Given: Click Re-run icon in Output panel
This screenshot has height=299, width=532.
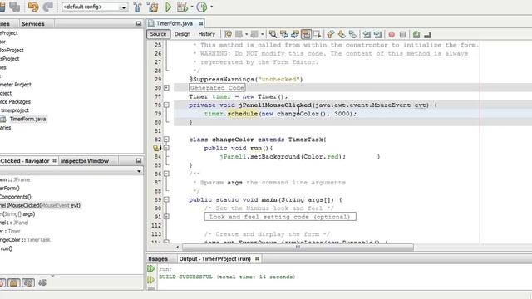Looking at the screenshot, I should point(150,269).
